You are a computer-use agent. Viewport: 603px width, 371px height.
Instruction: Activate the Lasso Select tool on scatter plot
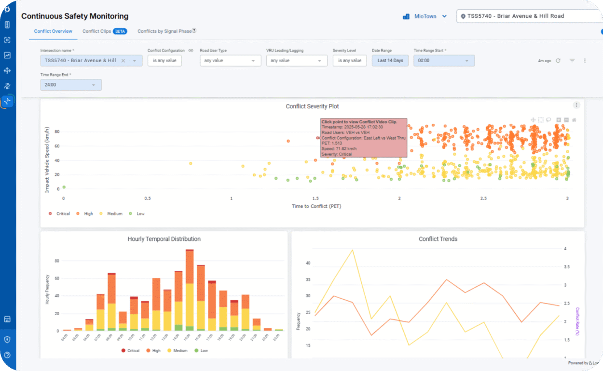548,120
